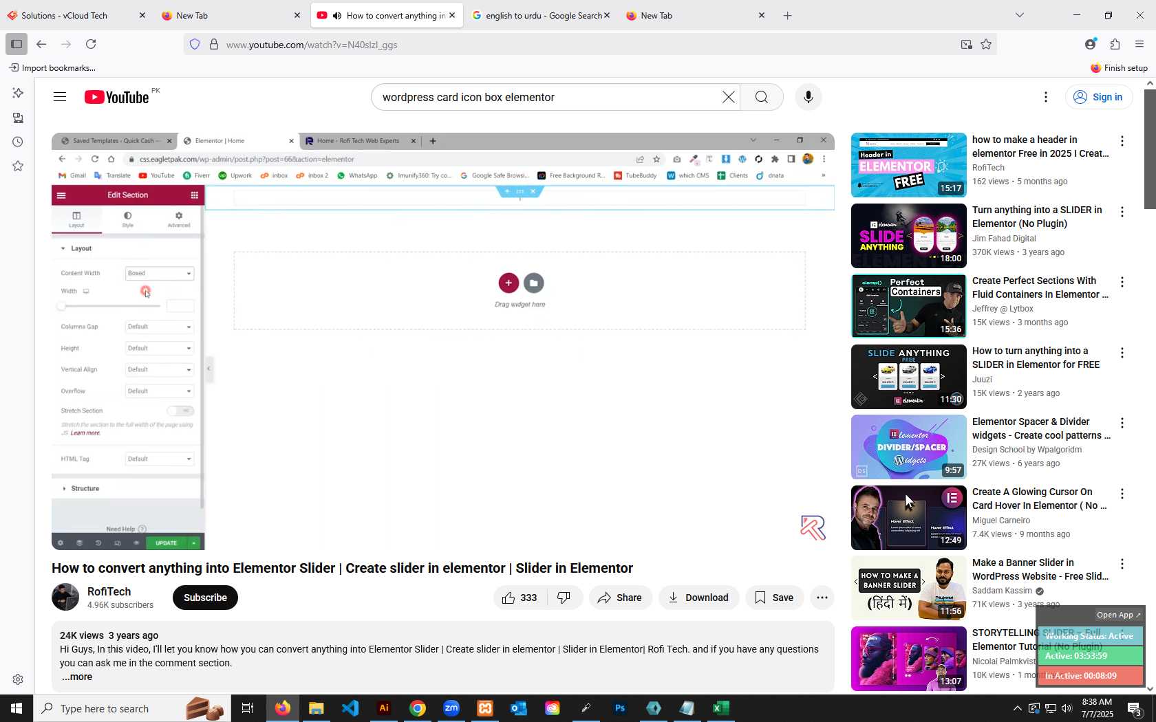Open the RofiTech channel name link
1156x722 pixels.
(x=109, y=591)
